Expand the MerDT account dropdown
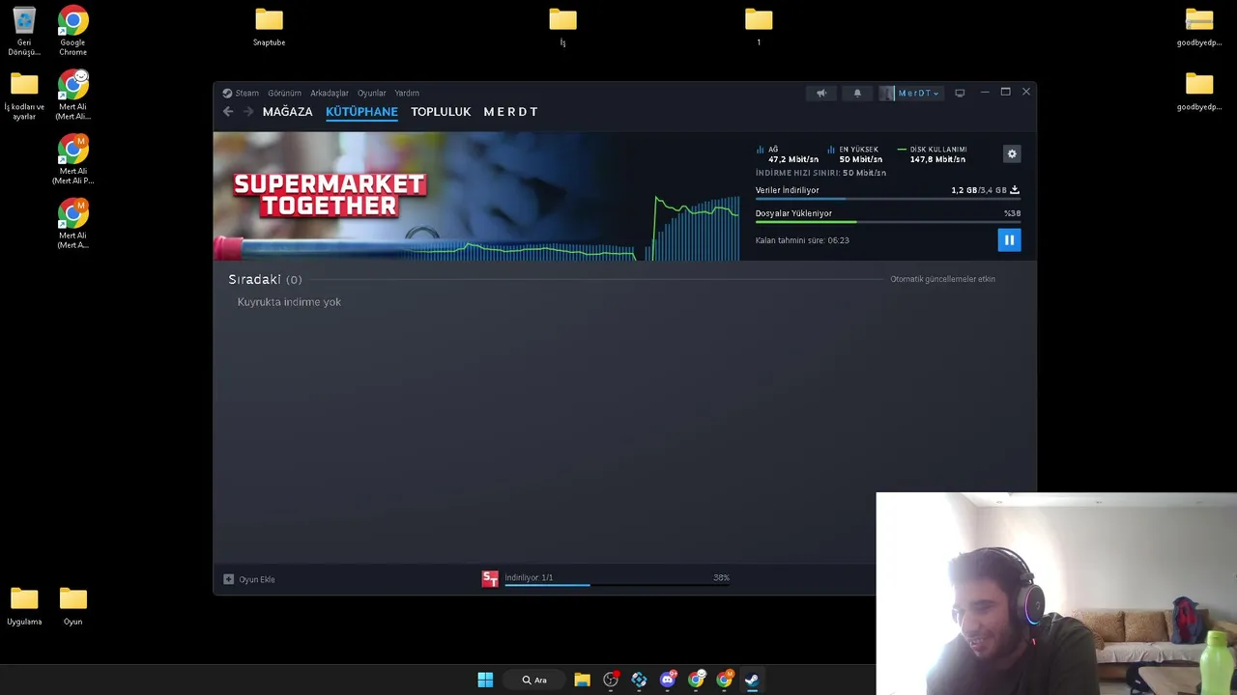Screen dimensions: 1237x695 coord(918,93)
